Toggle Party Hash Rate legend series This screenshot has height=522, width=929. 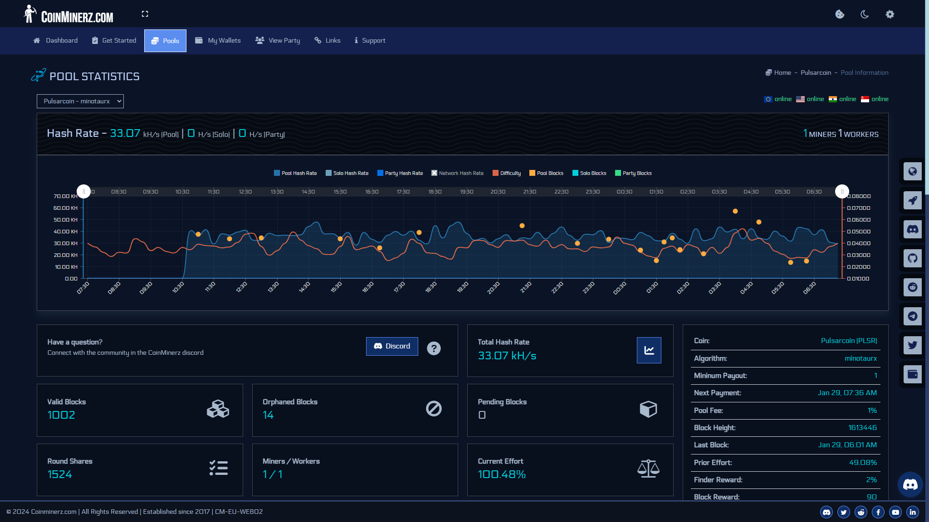tap(400, 173)
